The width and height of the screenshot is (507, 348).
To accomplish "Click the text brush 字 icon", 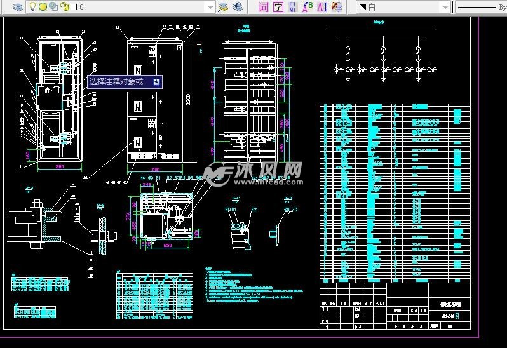I will 336,7.
